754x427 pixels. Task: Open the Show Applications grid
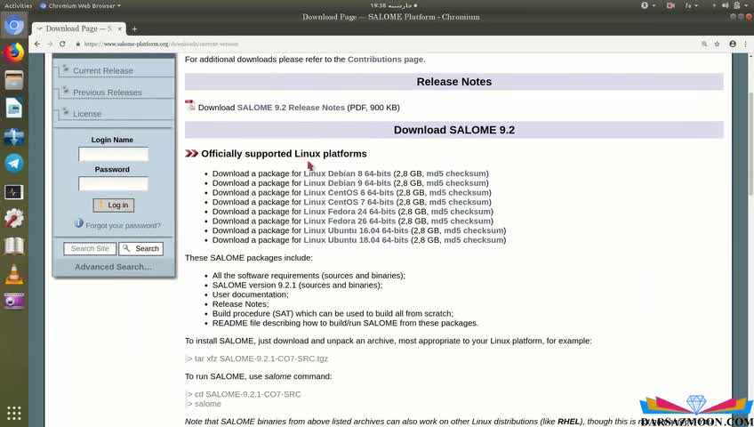[x=14, y=413]
